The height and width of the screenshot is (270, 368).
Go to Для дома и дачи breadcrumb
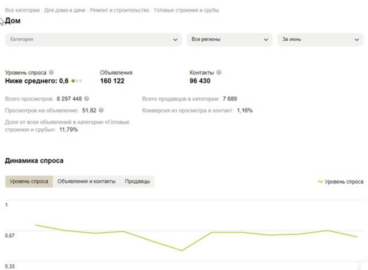tap(64, 10)
